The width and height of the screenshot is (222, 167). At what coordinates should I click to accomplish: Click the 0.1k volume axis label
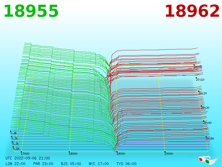(x=16, y=149)
